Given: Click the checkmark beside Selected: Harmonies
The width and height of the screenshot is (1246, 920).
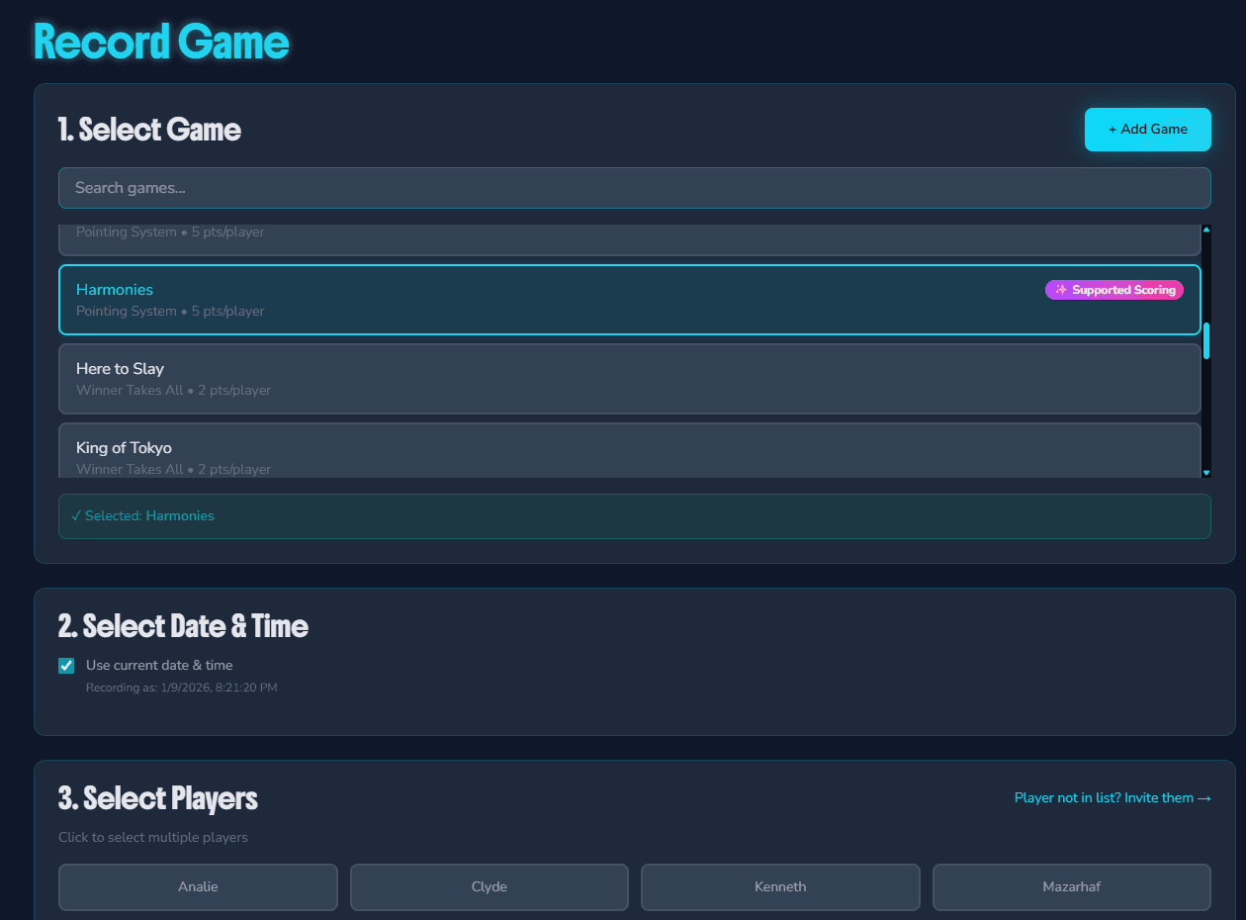Looking at the screenshot, I should (x=76, y=515).
